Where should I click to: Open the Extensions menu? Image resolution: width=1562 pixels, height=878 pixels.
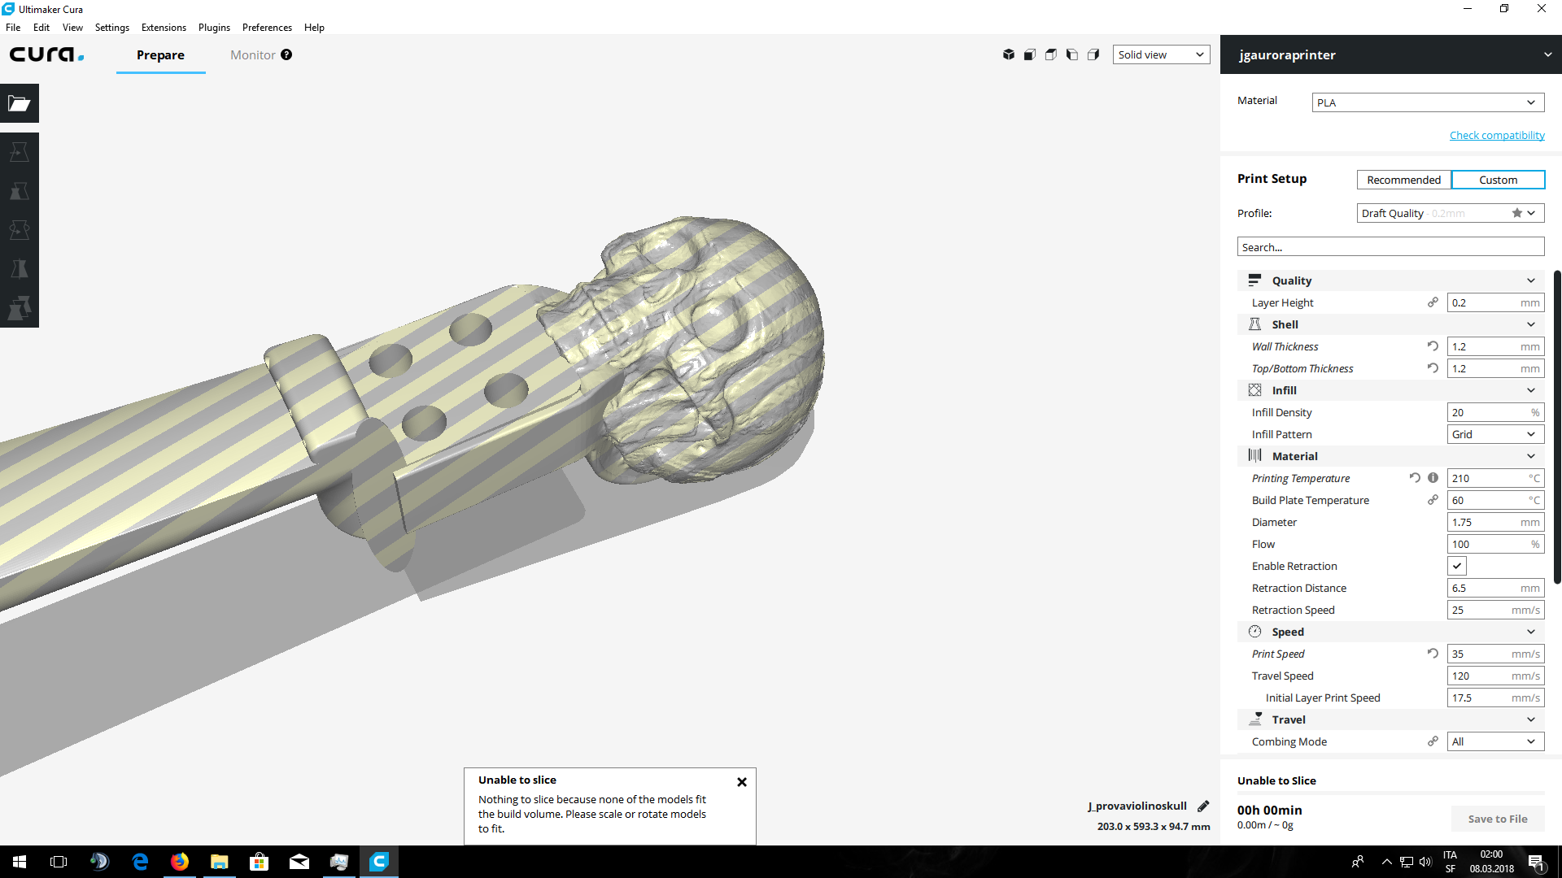(x=164, y=27)
